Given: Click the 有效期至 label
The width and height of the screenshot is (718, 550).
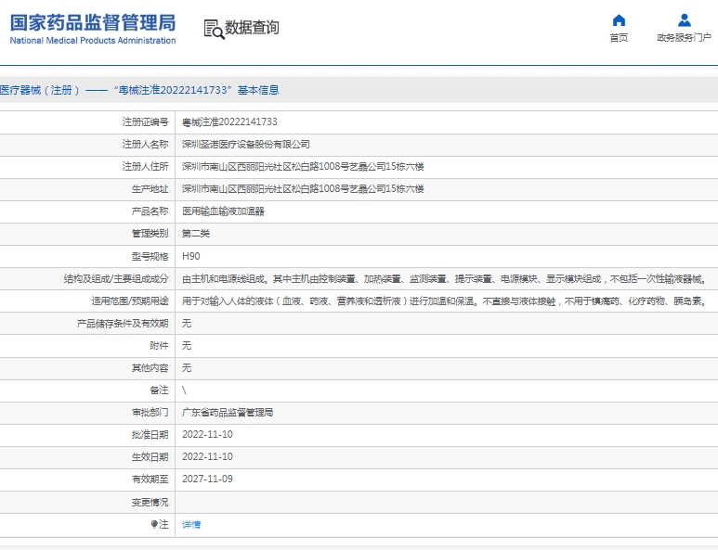Looking at the screenshot, I should [x=150, y=480].
